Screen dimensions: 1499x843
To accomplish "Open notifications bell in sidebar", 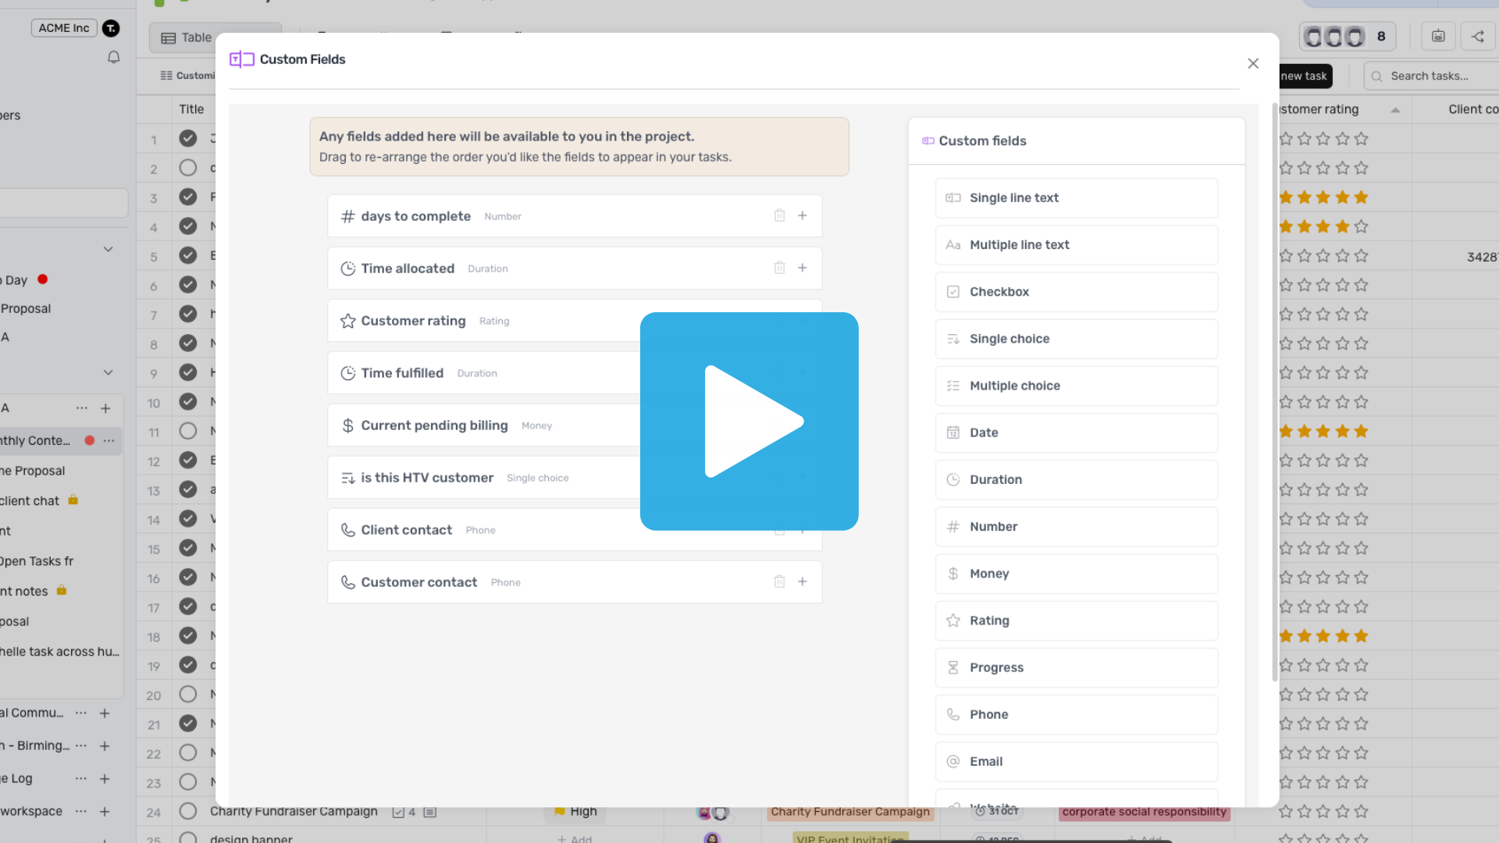I will click(113, 57).
